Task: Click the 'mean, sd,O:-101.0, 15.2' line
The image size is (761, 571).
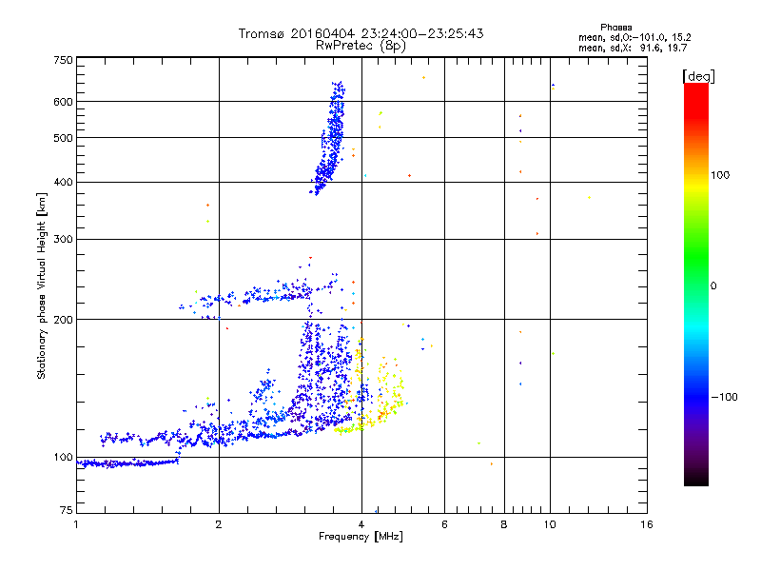Action: [634, 38]
